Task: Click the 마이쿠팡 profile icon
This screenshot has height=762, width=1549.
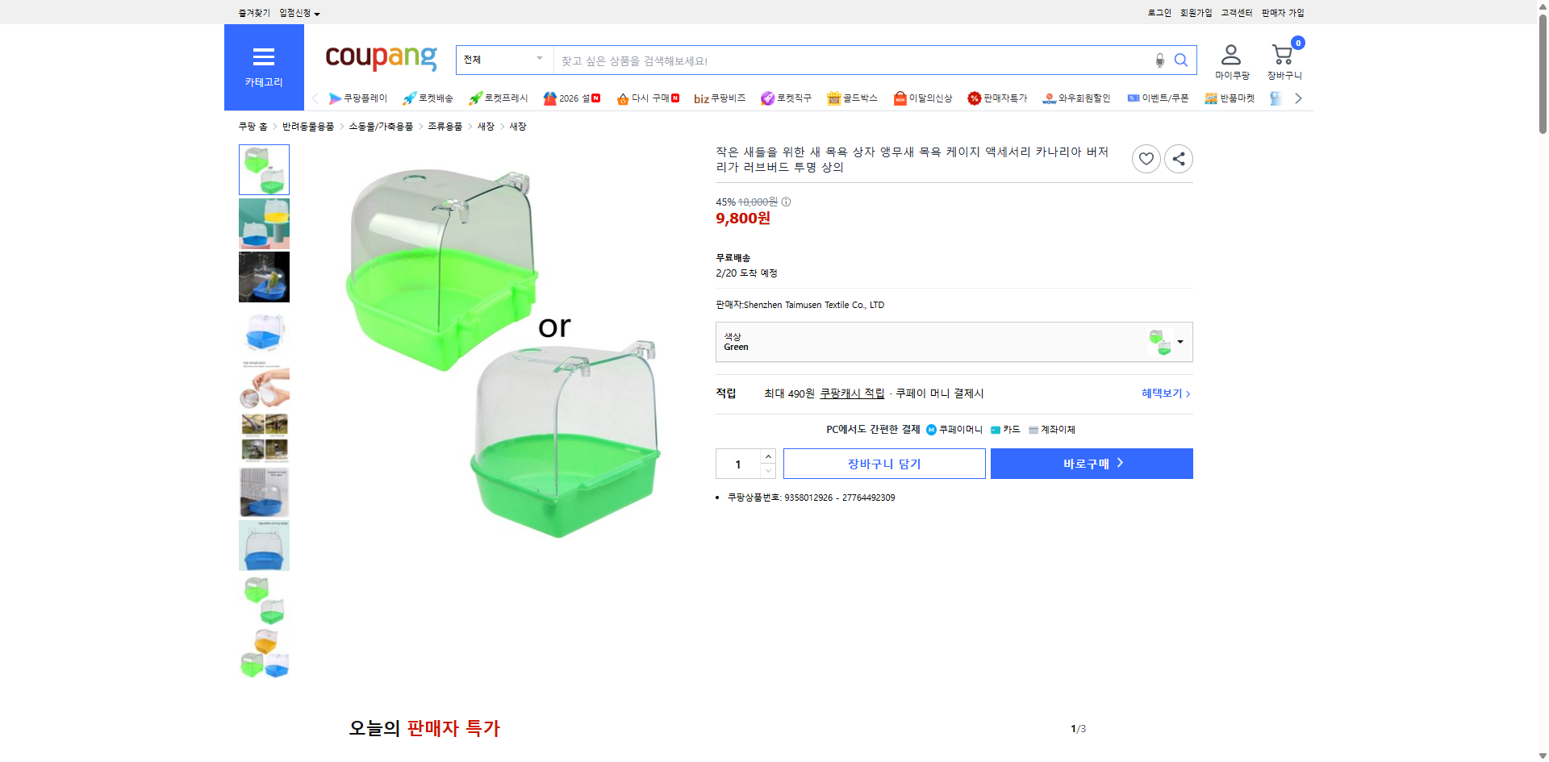Action: coord(1230,53)
